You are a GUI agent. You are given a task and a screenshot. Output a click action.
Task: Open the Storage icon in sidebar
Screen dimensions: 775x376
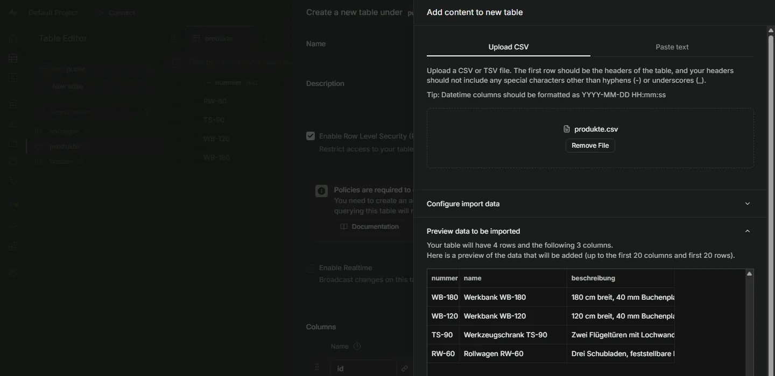coord(13,142)
